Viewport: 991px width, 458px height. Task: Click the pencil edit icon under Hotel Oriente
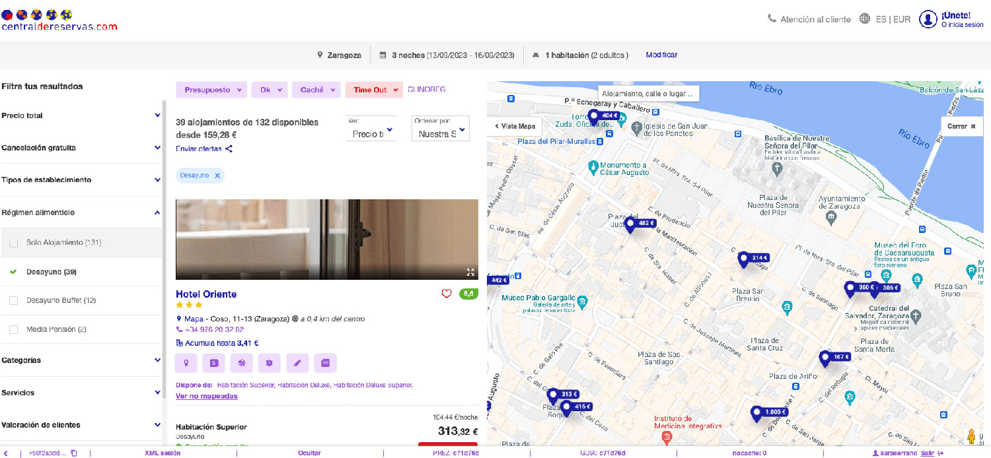[x=297, y=363]
